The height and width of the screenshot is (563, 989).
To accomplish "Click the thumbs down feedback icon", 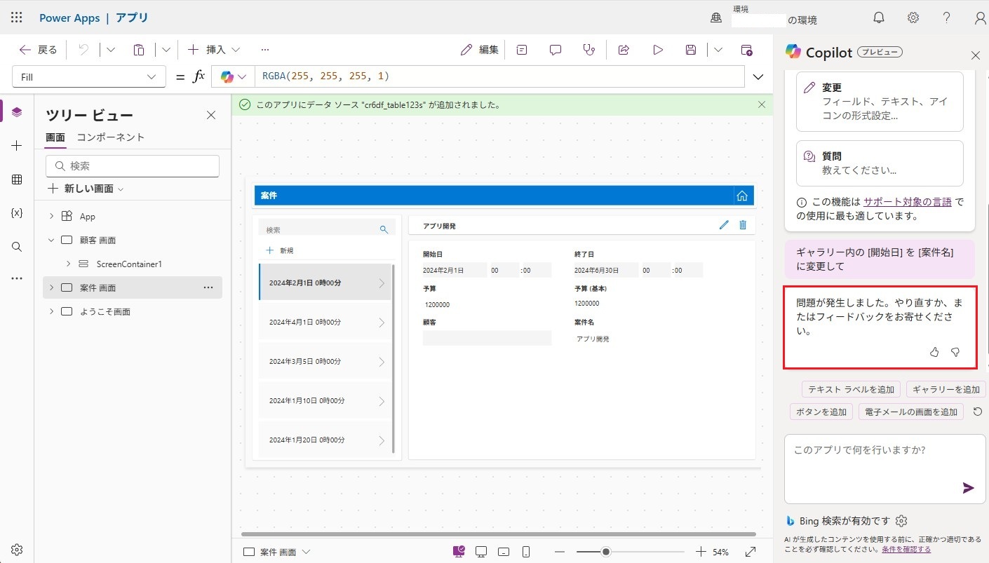I will pos(955,352).
